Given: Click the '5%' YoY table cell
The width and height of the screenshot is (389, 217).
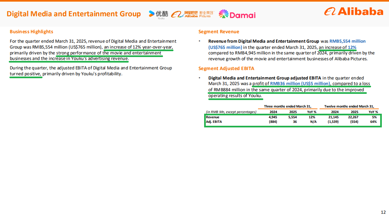Looking at the screenshot, I should pyautogui.click(x=374, y=117).
